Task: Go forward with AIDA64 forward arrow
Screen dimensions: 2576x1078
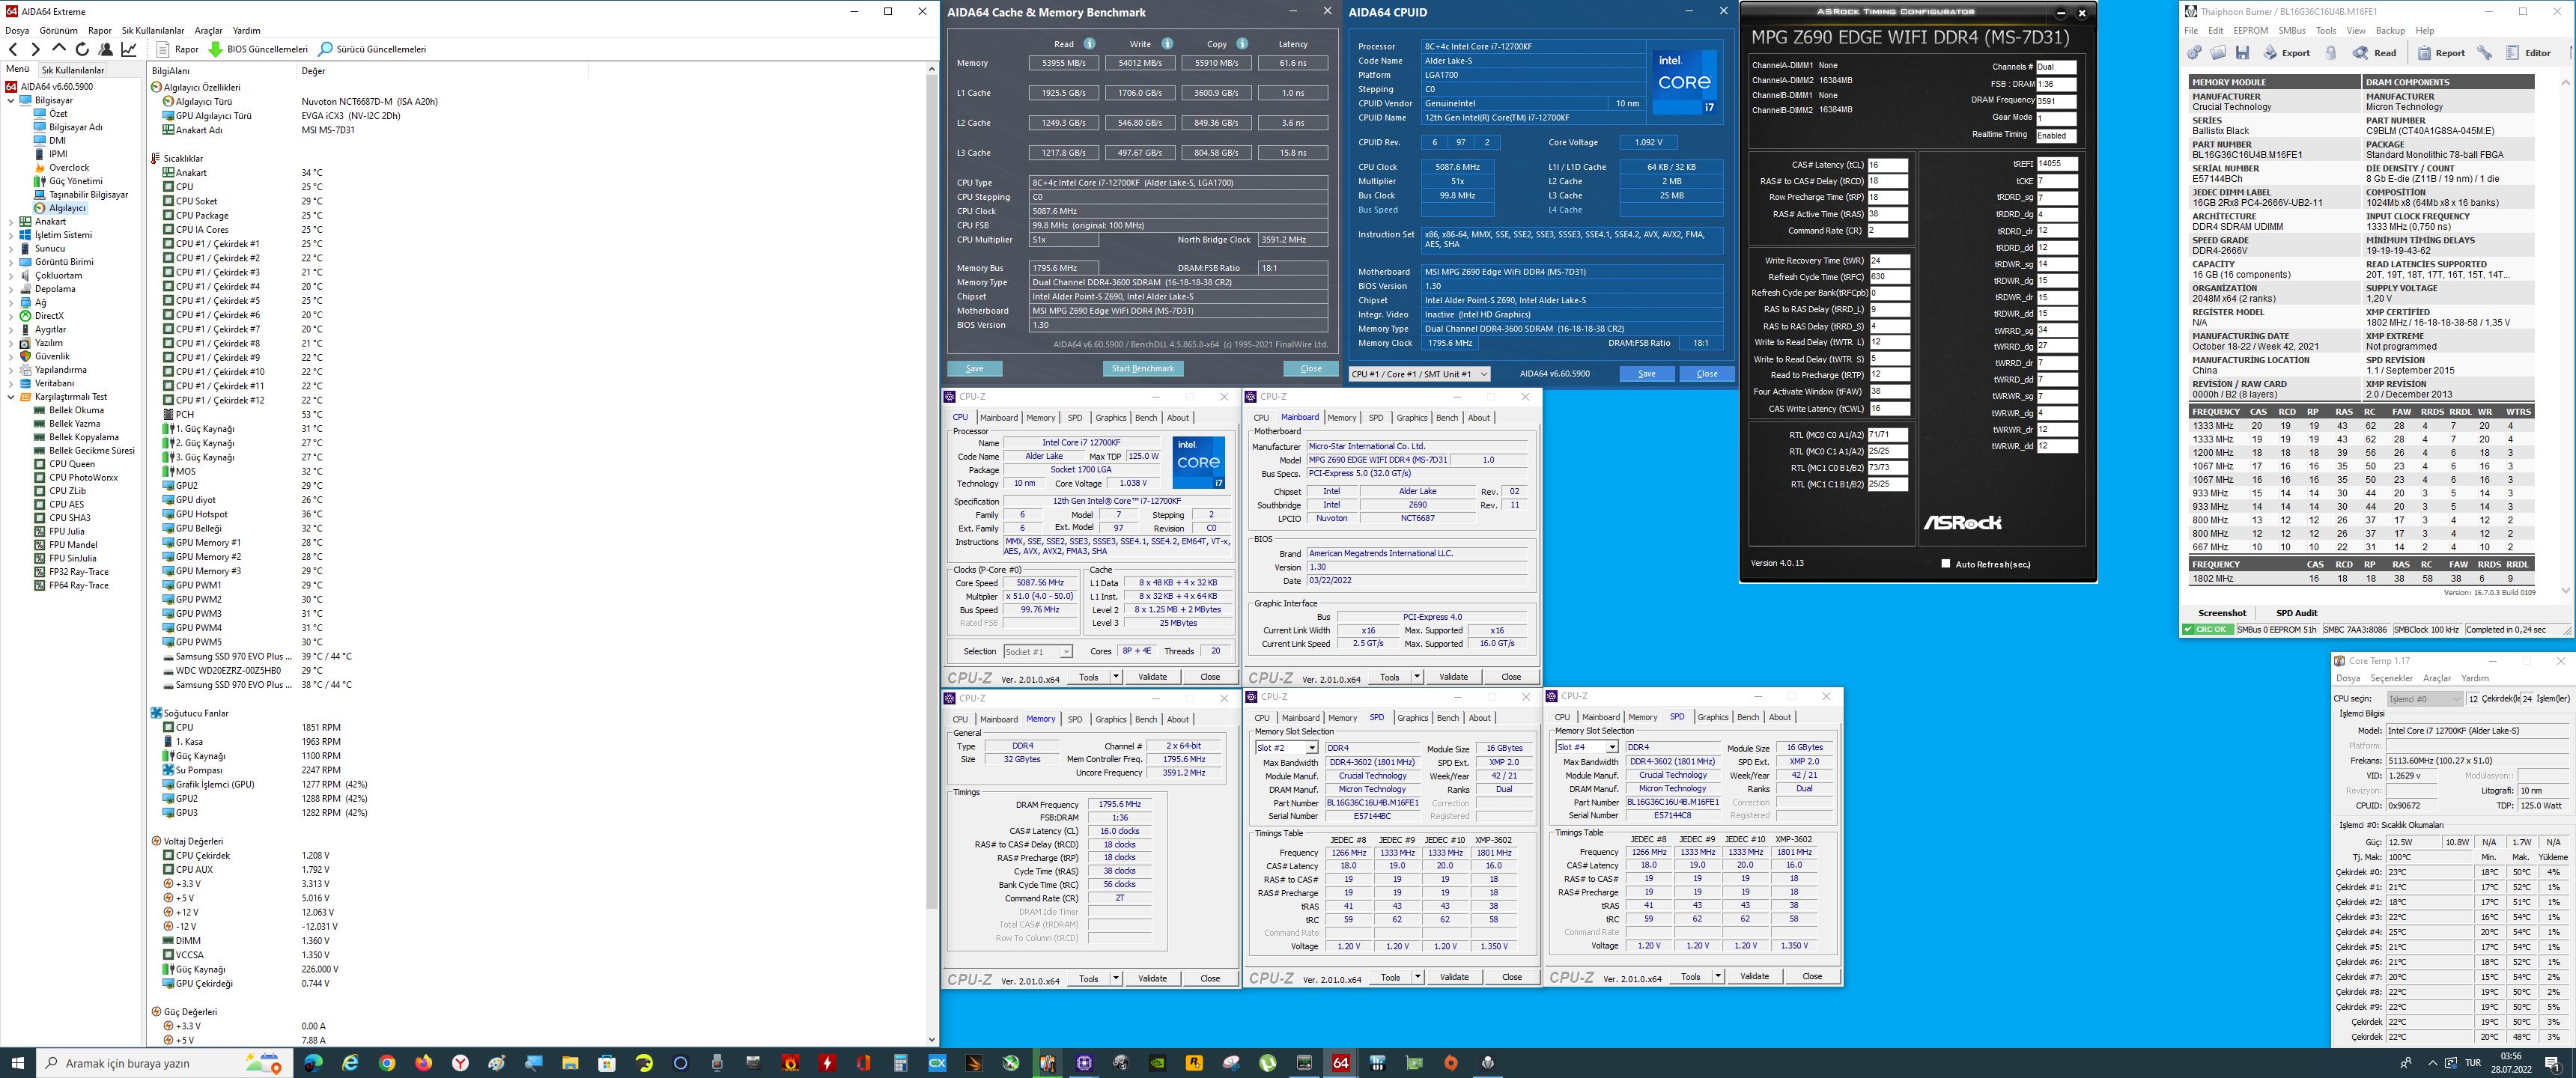Action: pos(36,49)
